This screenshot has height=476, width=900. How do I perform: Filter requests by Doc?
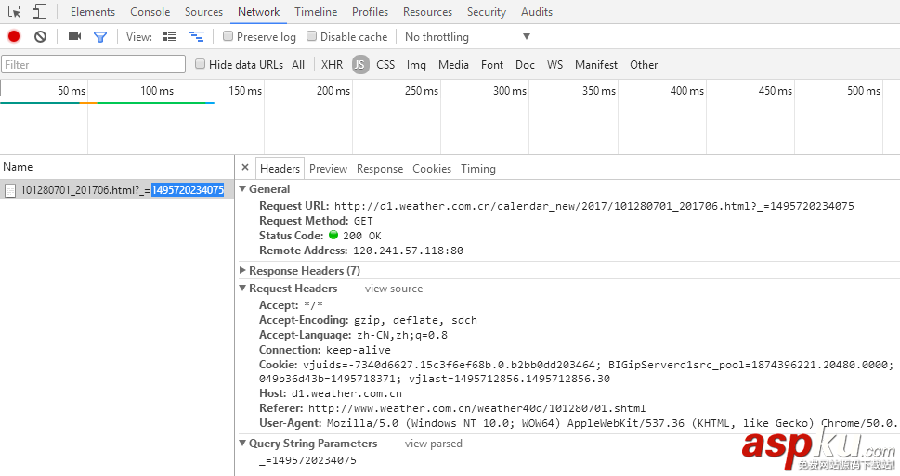coord(525,65)
